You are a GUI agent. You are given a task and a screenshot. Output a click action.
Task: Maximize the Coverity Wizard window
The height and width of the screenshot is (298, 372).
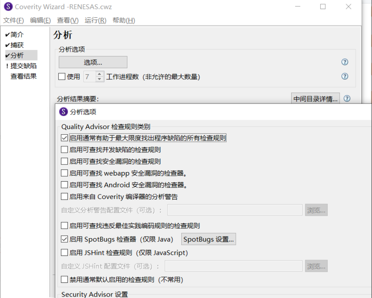point(323,6)
